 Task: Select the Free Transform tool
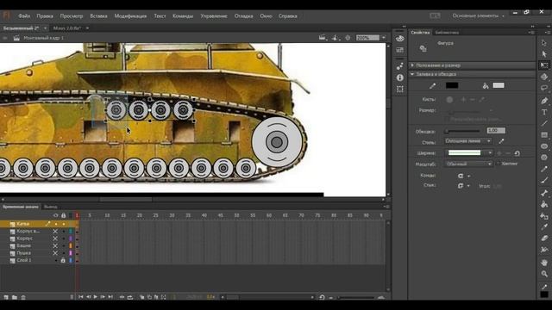click(x=544, y=65)
